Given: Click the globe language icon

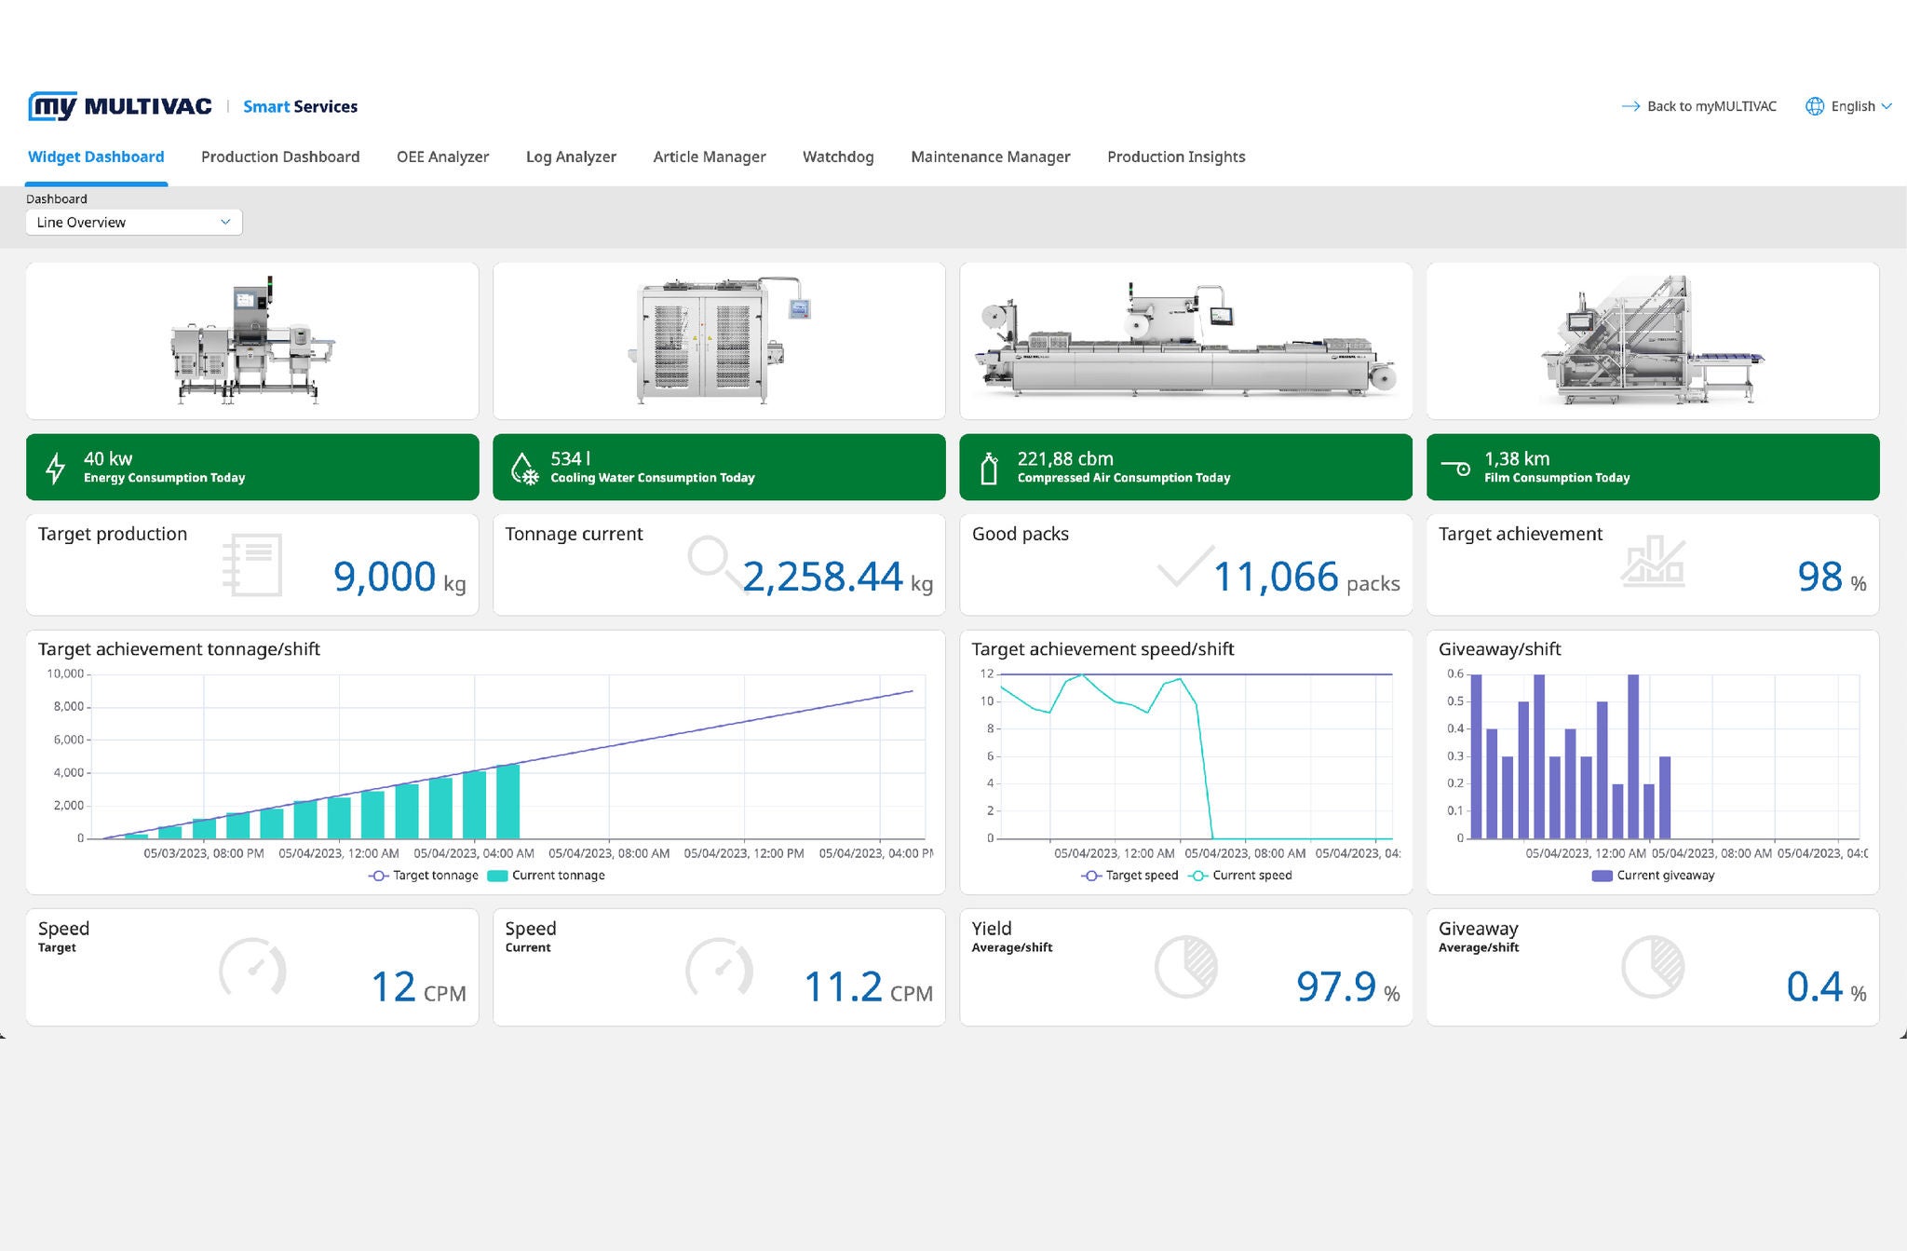Looking at the screenshot, I should point(1814,106).
